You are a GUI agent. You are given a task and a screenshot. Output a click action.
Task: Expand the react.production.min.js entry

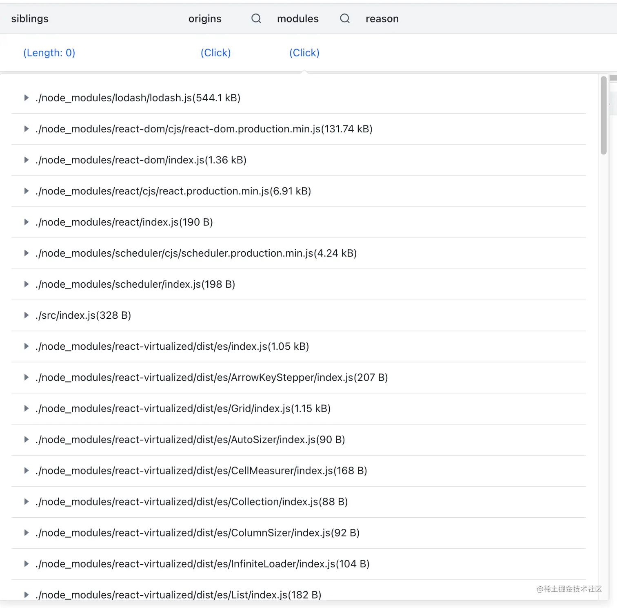coord(27,191)
